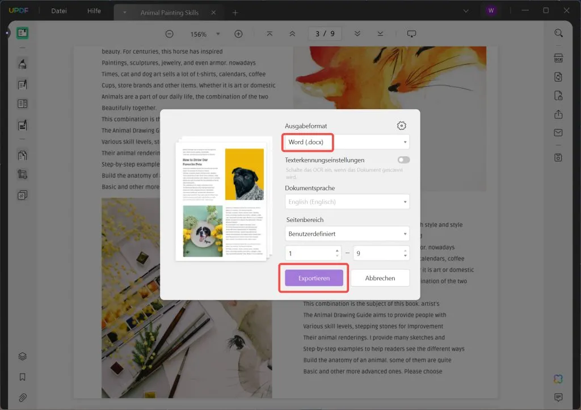Cancel the export with Abbrechen

point(380,277)
